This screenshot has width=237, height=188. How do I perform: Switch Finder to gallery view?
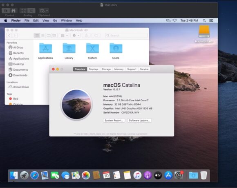point(54,36)
